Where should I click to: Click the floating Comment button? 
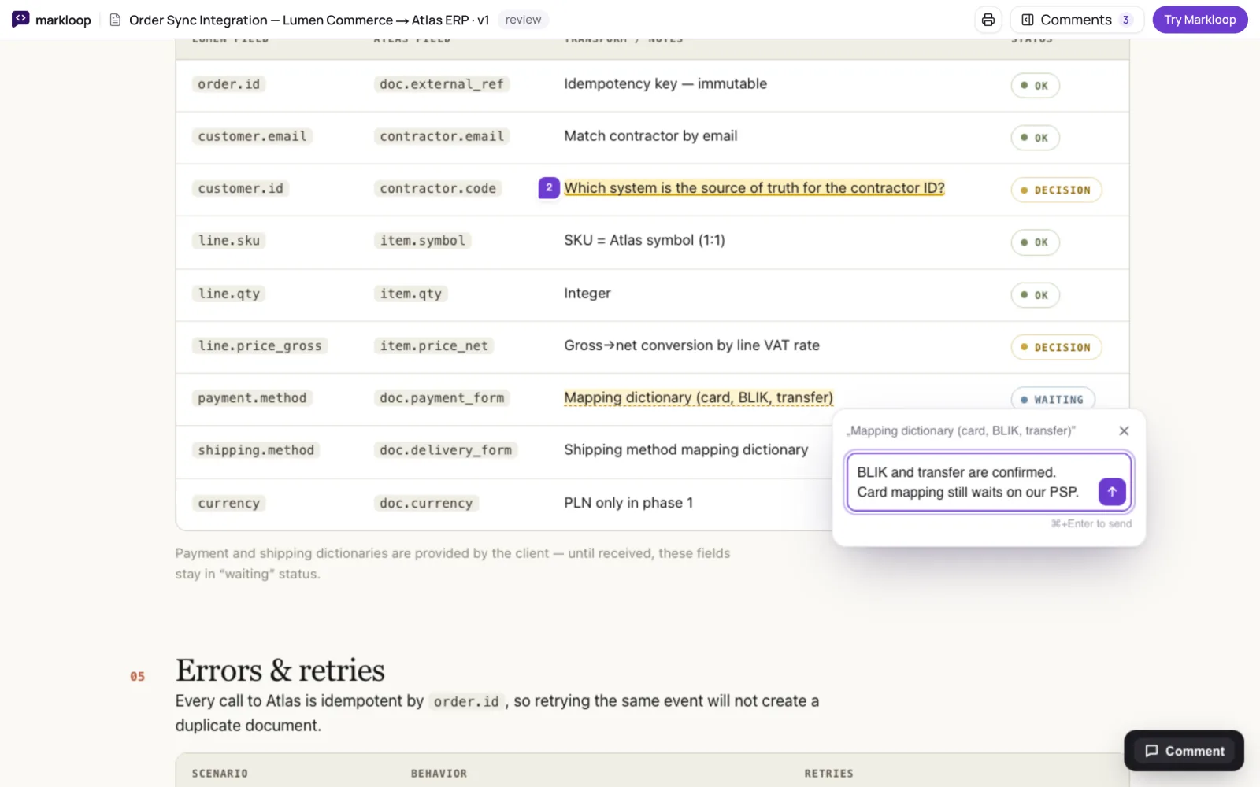(1184, 751)
